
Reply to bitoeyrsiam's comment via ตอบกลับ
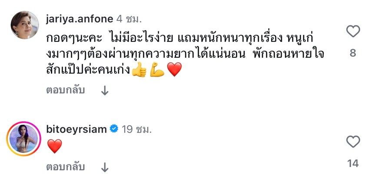65,167
